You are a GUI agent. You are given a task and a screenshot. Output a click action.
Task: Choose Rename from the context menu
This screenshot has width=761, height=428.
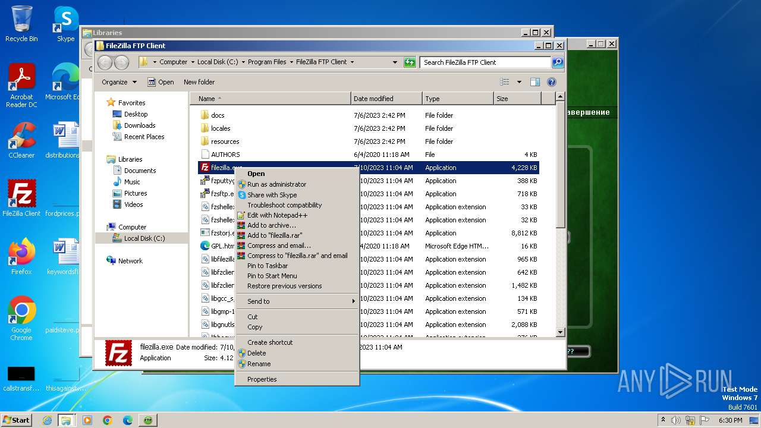click(297, 364)
